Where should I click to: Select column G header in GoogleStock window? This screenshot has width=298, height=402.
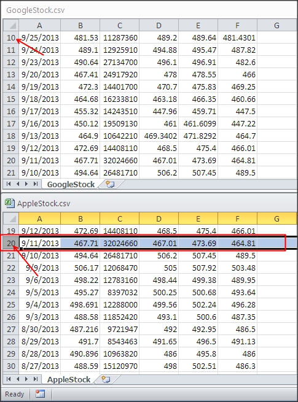coord(276,25)
